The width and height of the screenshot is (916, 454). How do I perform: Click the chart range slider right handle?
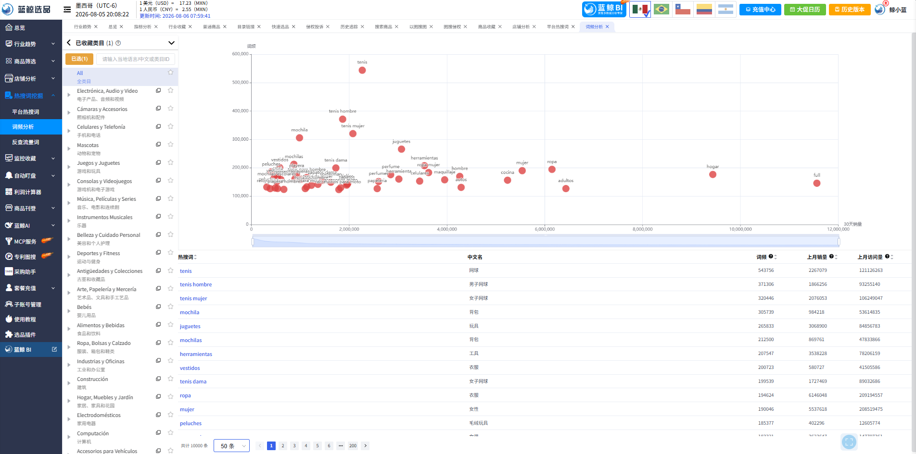(x=839, y=241)
